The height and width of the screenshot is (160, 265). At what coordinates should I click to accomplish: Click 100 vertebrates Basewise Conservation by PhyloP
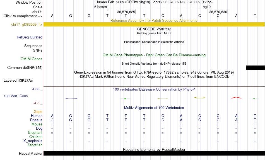click(154, 89)
